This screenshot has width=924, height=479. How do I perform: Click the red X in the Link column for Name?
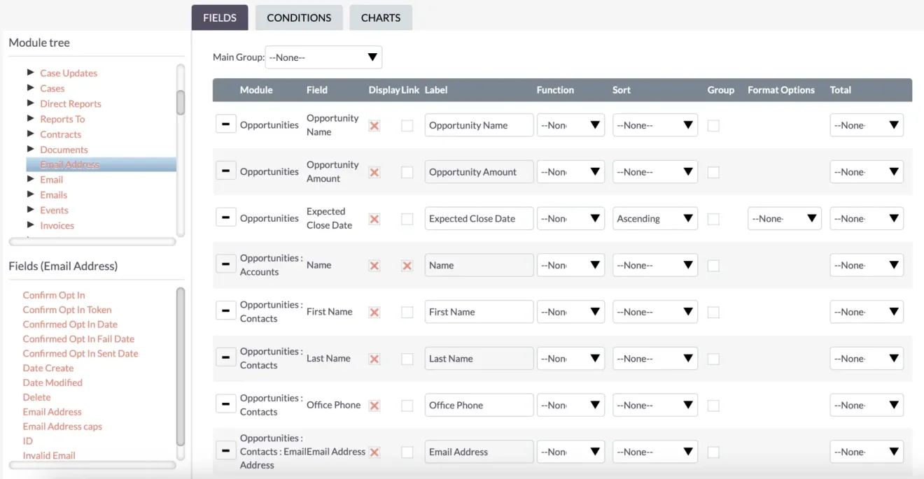point(407,264)
